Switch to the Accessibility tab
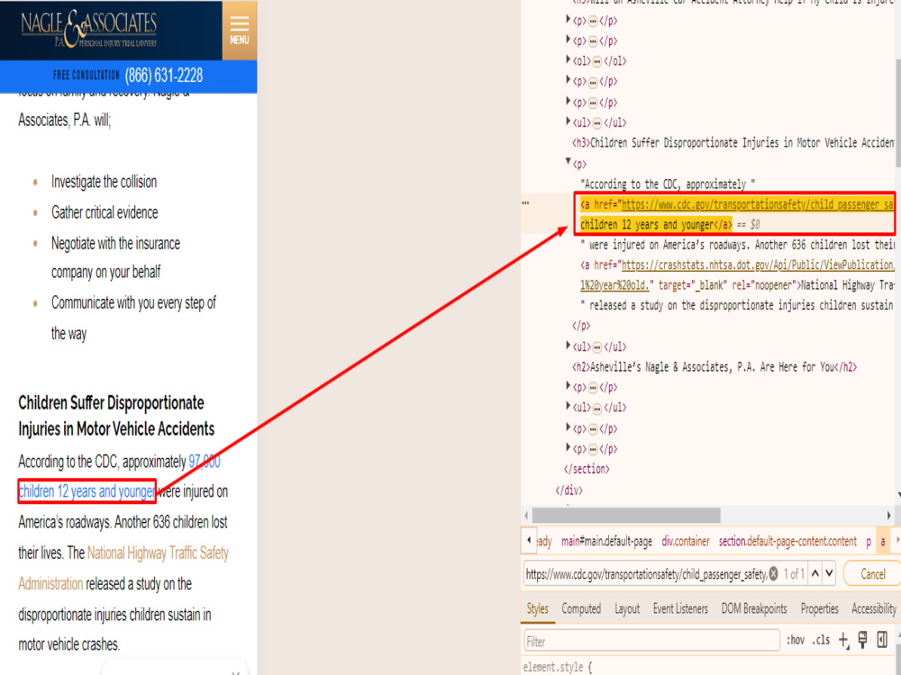 click(x=873, y=609)
